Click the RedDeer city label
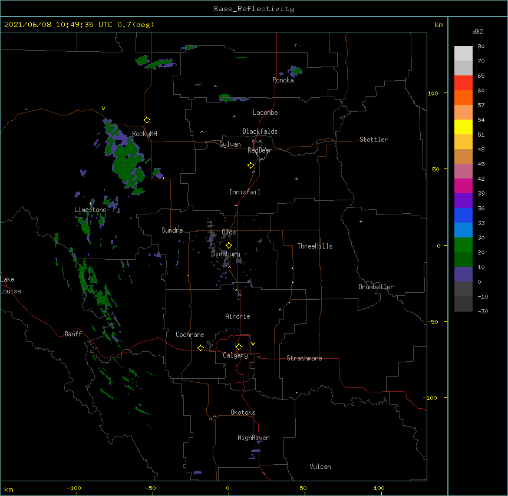508x496 pixels. tap(259, 150)
